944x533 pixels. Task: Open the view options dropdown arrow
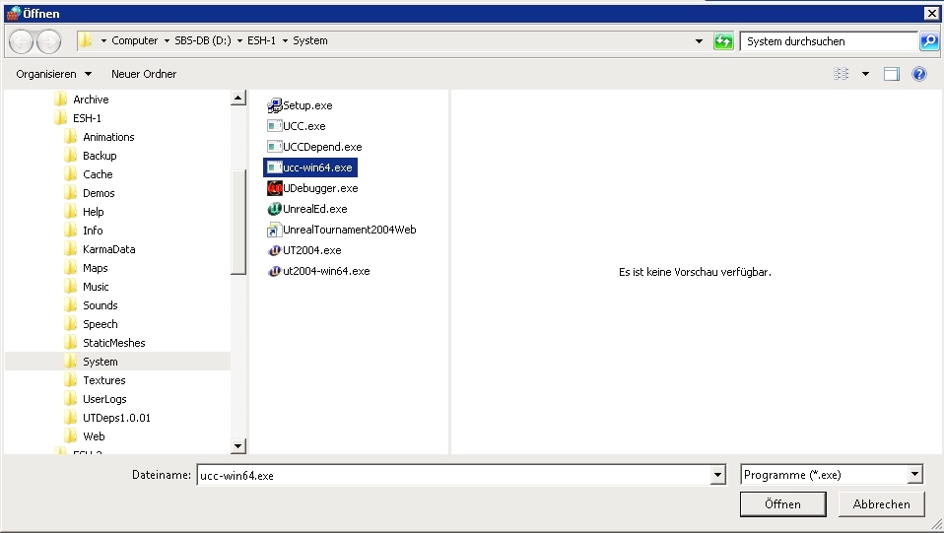point(865,74)
